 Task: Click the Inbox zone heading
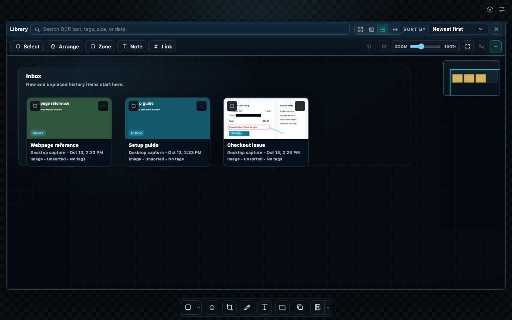pyautogui.click(x=34, y=76)
